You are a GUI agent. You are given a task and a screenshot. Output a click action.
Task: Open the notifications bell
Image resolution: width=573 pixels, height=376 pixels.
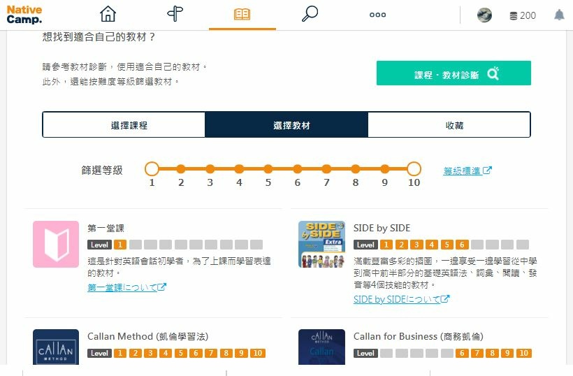559,15
